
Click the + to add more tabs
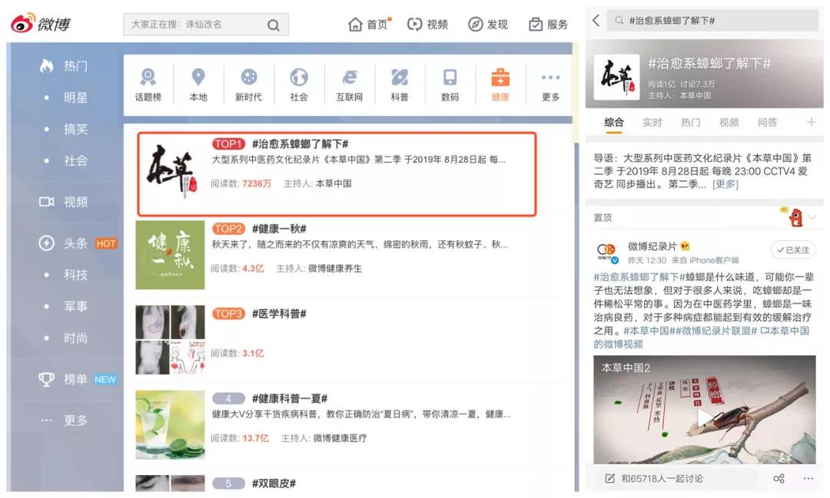(812, 122)
